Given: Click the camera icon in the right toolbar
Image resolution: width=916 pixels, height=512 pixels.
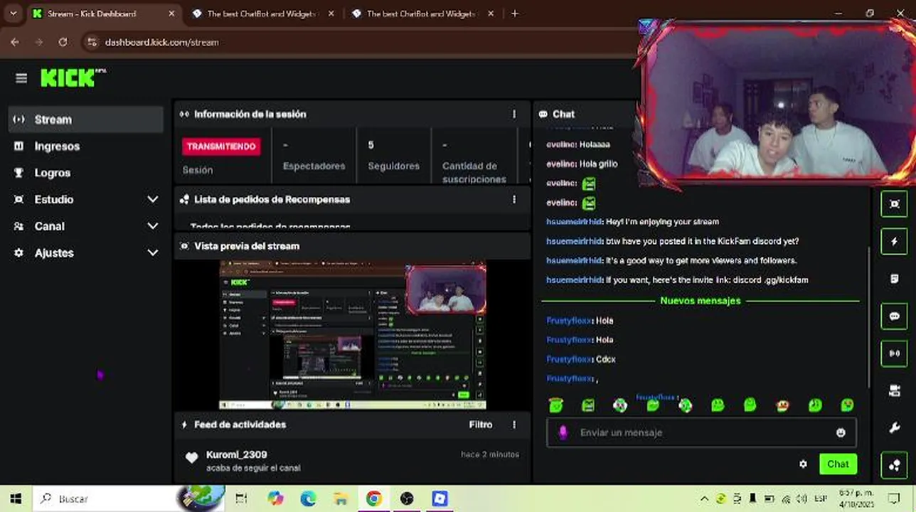Looking at the screenshot, I should (894, 390).
